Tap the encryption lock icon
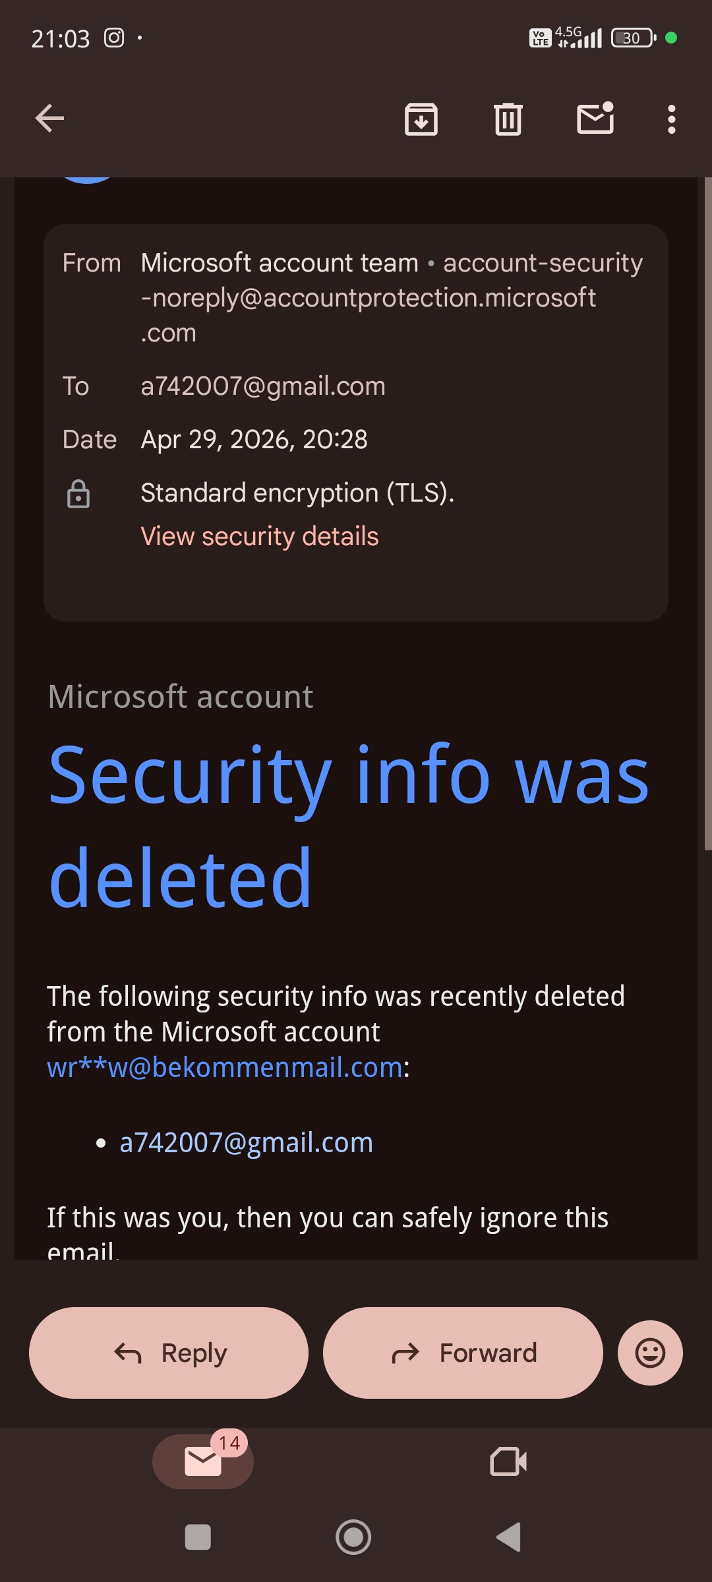This screenshot has width=712, height=1582. pos(78,494)
